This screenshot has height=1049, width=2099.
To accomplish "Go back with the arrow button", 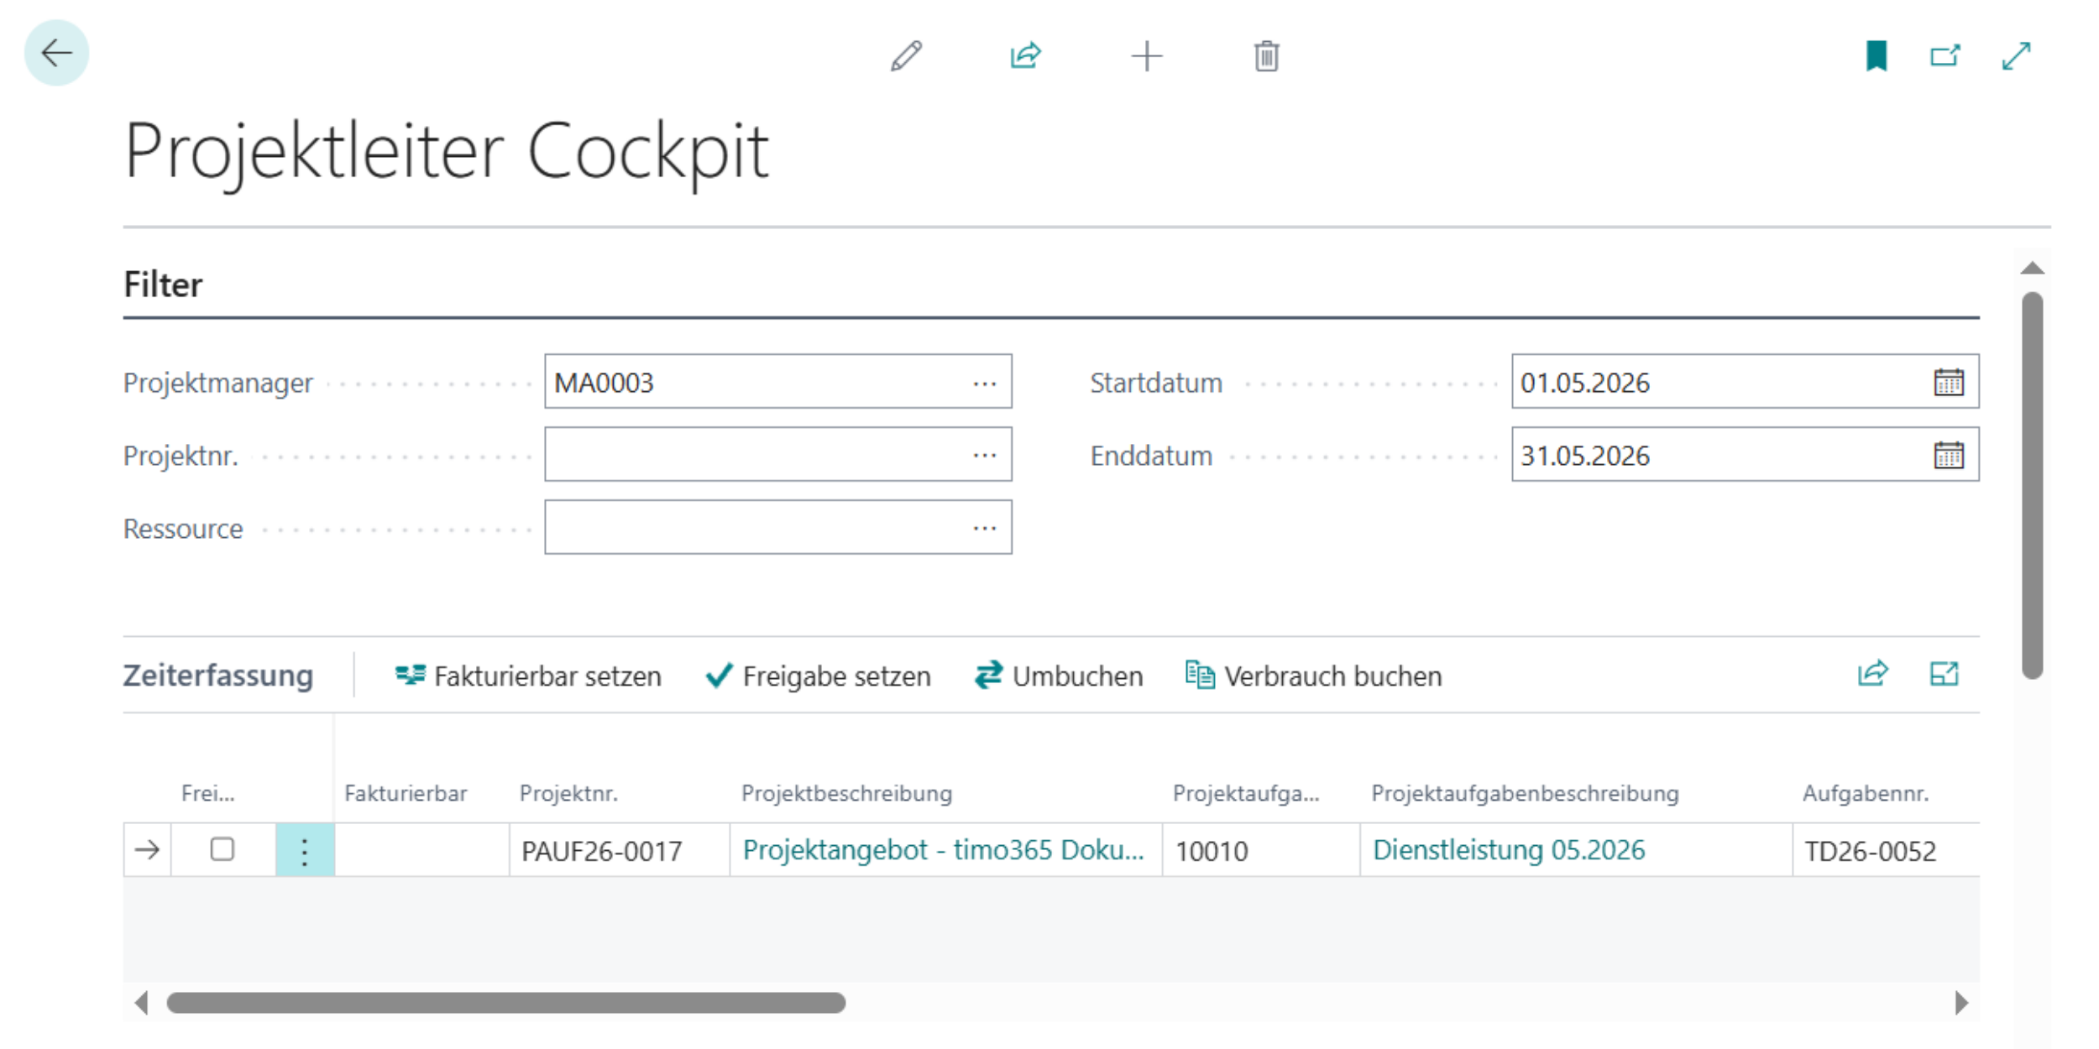I will coord(56,53).
